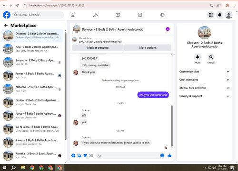This screenshot has height=171, width=238.
Task: Expand Chat members section
Action: pos(204,80)
